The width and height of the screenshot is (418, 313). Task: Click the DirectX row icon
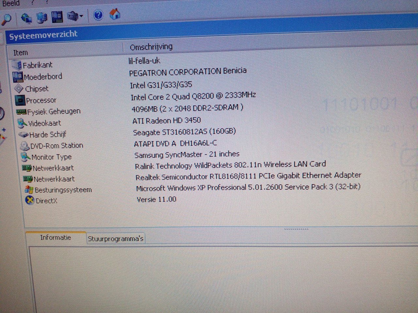pyautogui.click(x=30, y=200)
